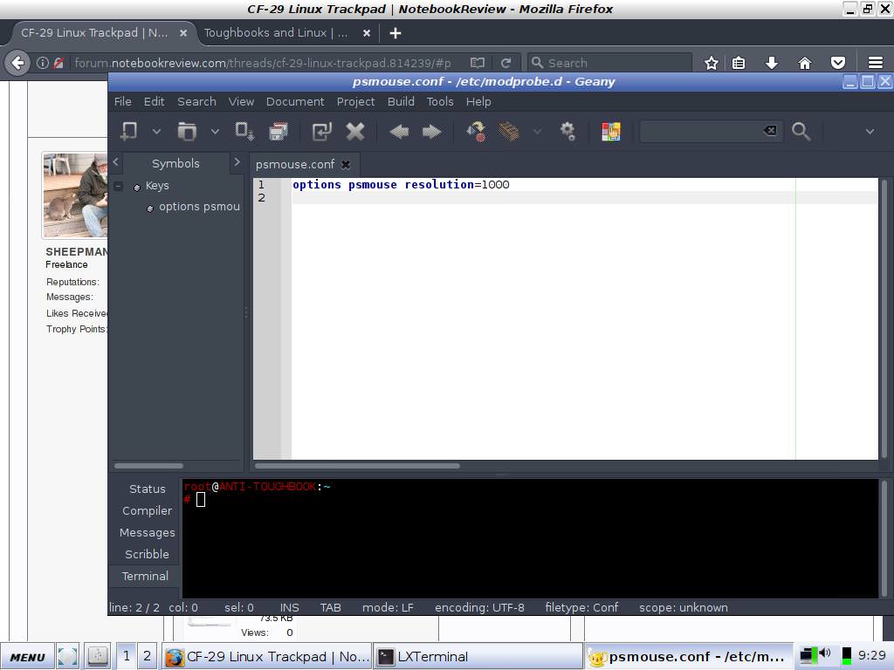Navigate back with the left arrow icon

399,132
